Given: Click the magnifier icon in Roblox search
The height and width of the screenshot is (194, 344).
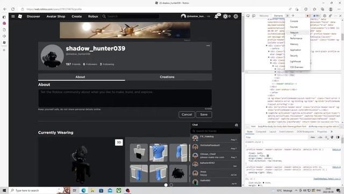Looking at the screenshot, I should pyautogui.click(x=104, y=16).
